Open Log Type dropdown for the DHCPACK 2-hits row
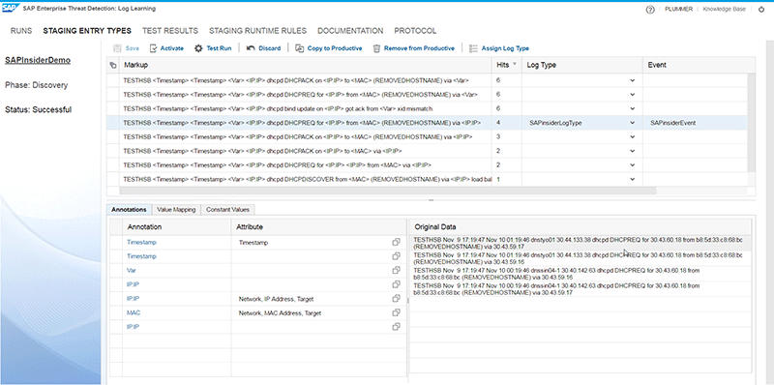The height and width of the screenshot is (385, 774). [633, 151]
